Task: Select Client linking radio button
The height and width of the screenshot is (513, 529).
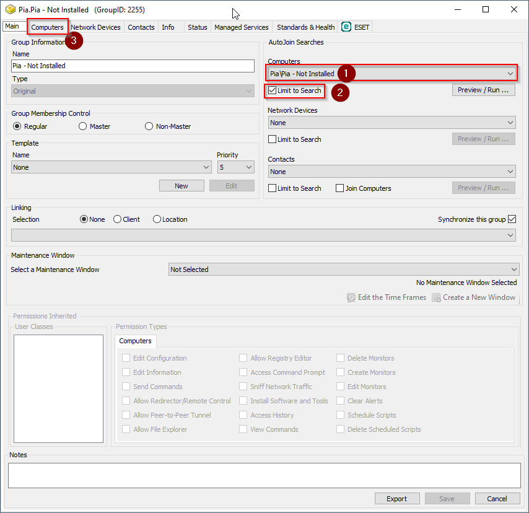Action: click(x=117, y=219)
